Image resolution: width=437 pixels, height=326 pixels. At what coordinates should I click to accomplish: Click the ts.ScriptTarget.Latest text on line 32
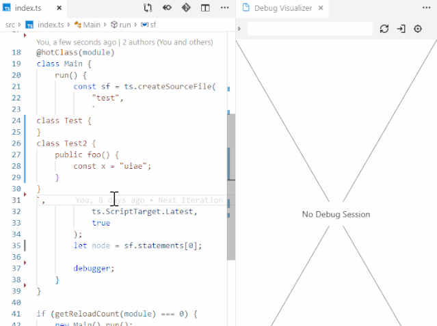[142, 211]
